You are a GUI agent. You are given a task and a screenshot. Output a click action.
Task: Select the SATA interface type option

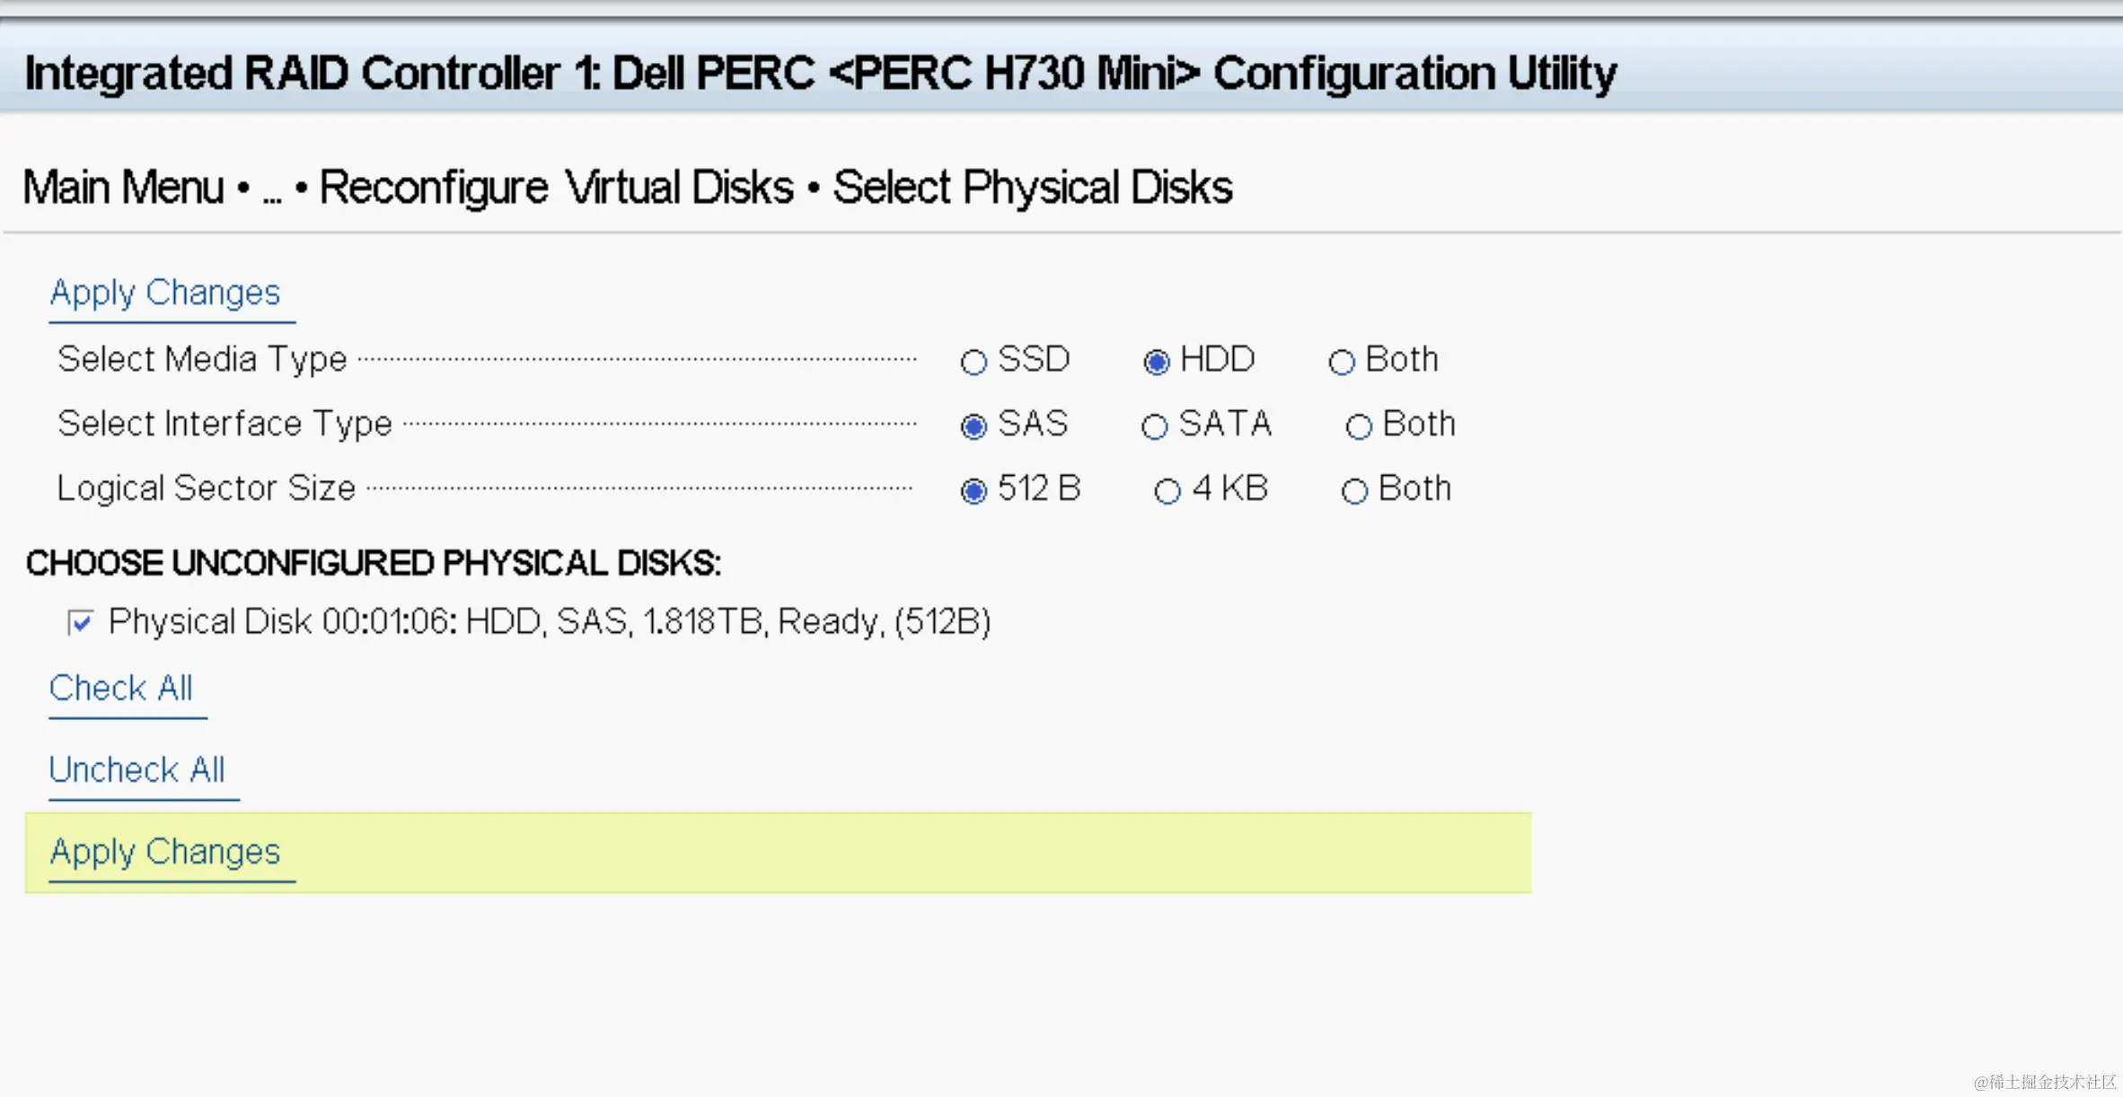[1155, 426]
